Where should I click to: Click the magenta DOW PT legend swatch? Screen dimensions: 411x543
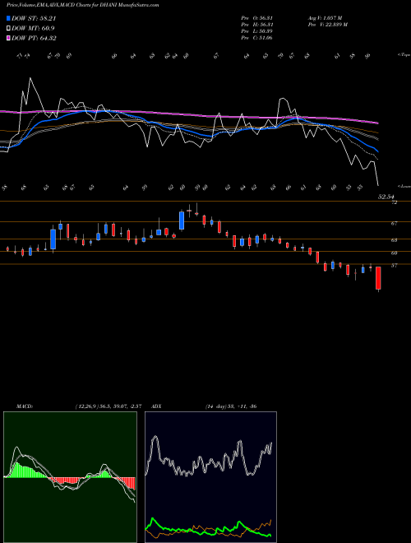[x=8, y=38]
